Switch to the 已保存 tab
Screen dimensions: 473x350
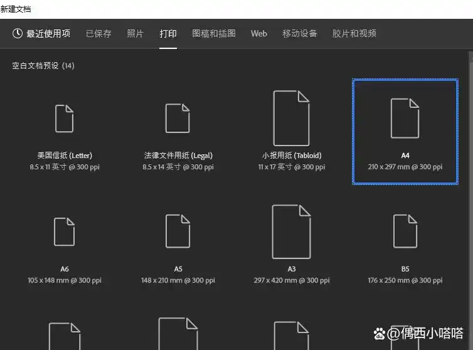(x=98, y=33)
